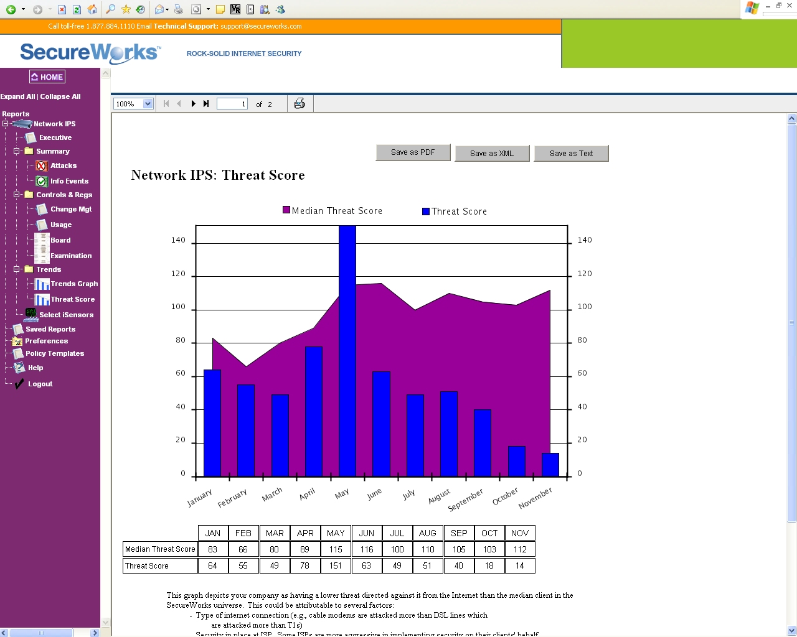Go to first report page

coord(166,104)
